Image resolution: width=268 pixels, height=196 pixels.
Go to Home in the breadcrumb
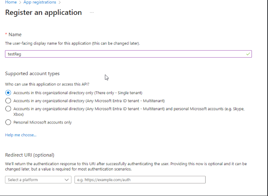11,2
